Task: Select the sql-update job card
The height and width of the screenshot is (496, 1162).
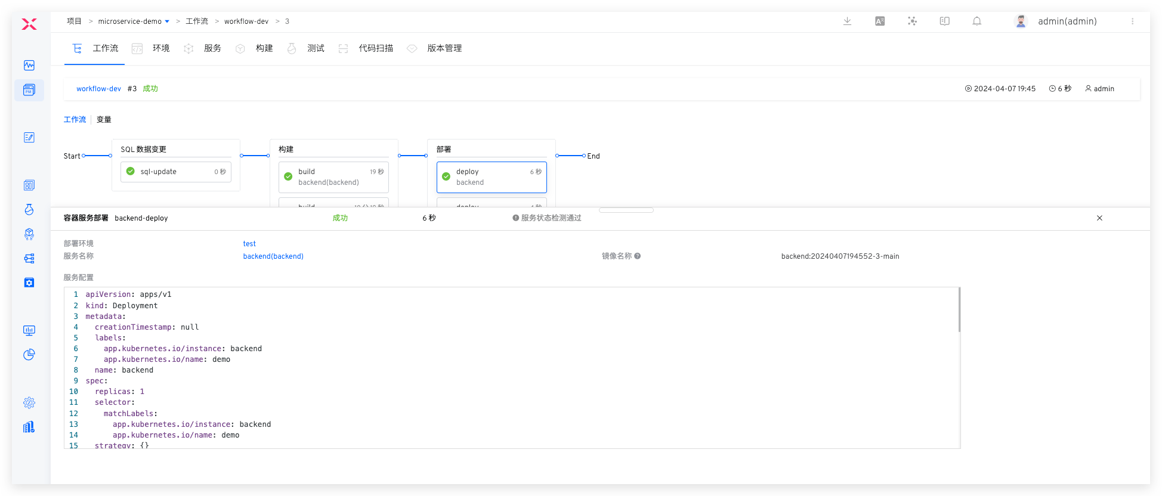Action: (x=175, y=172)
